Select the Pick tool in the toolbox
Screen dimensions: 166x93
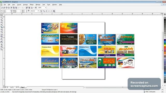click(1, 15)
